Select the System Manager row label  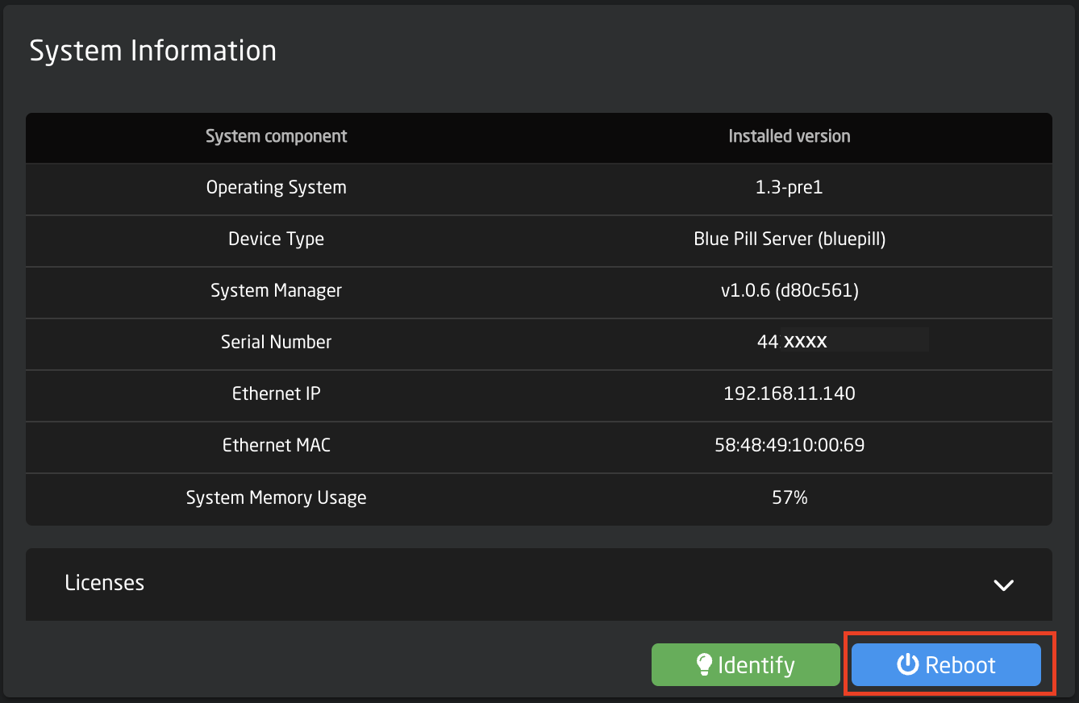point(277,291)
